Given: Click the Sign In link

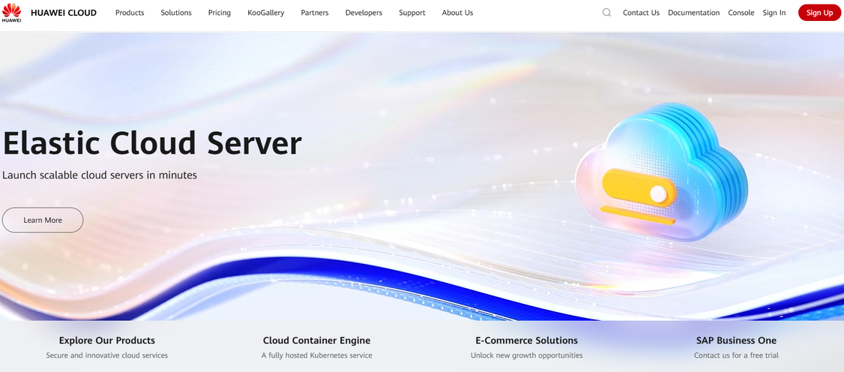Looking at the screenshot, I should click(x=774, y=13).
